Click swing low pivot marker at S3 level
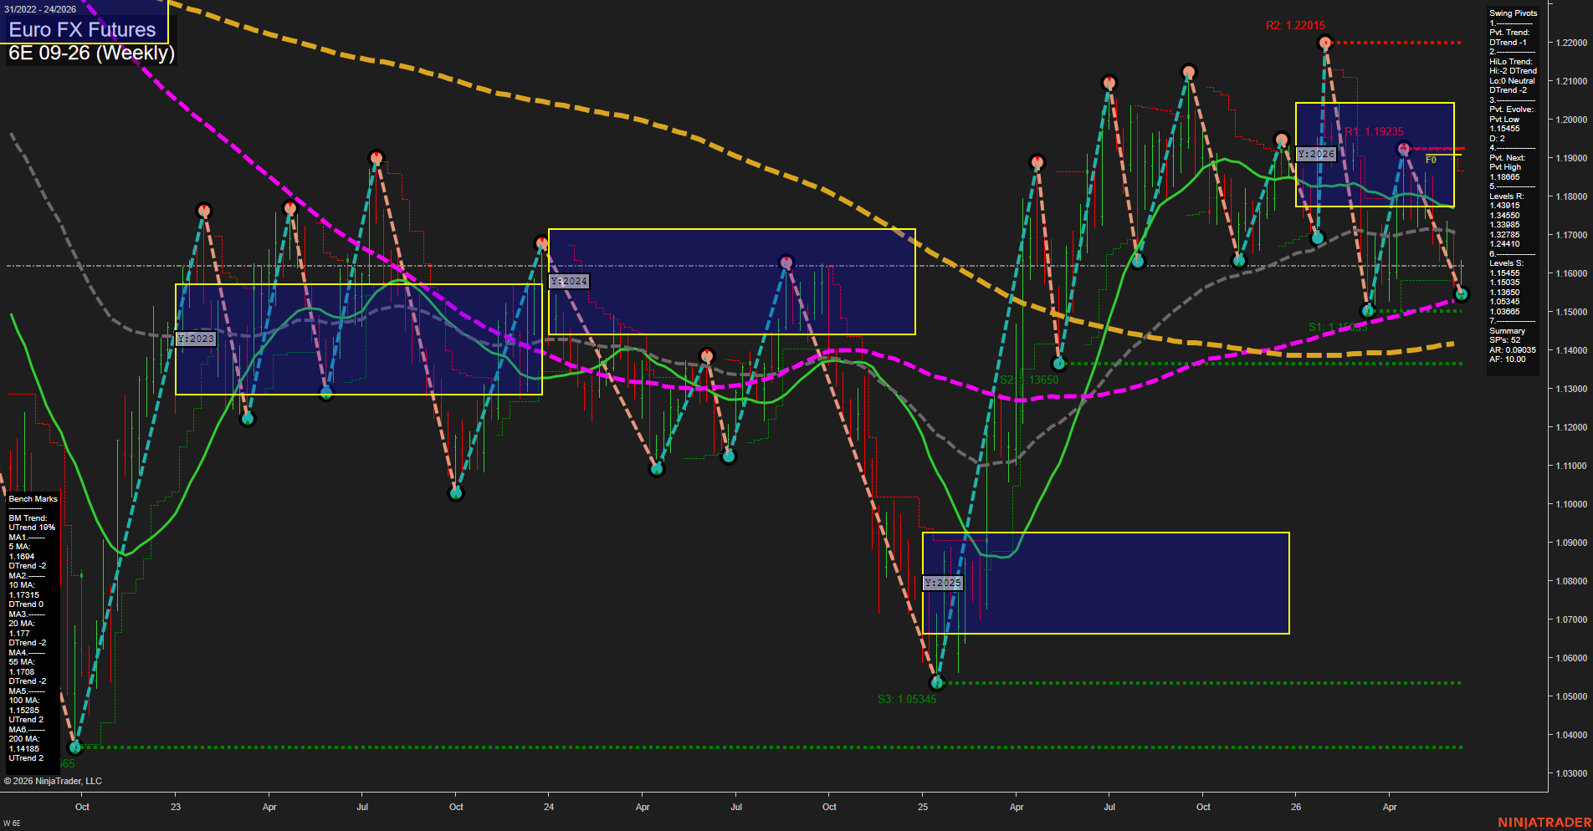This screenshot has height=831, width=1593. coord(937,683)
